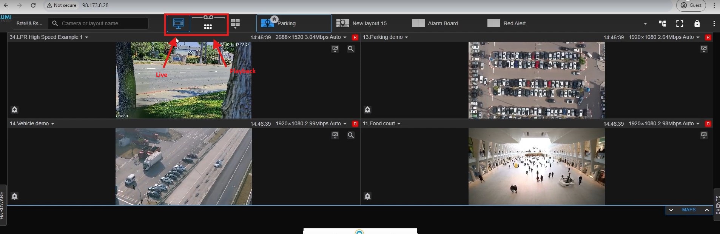Screen dimensions: 720x234
Task: Expand the layouts overflow dropdown arrow
Action: (645, 24)
